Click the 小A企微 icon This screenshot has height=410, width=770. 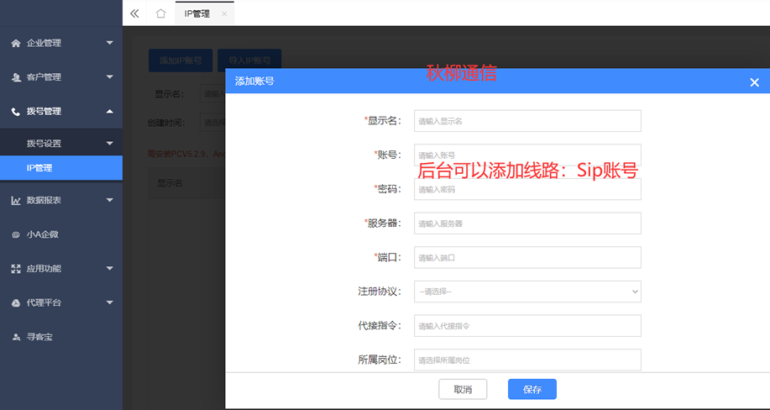[x=16, y=234]
